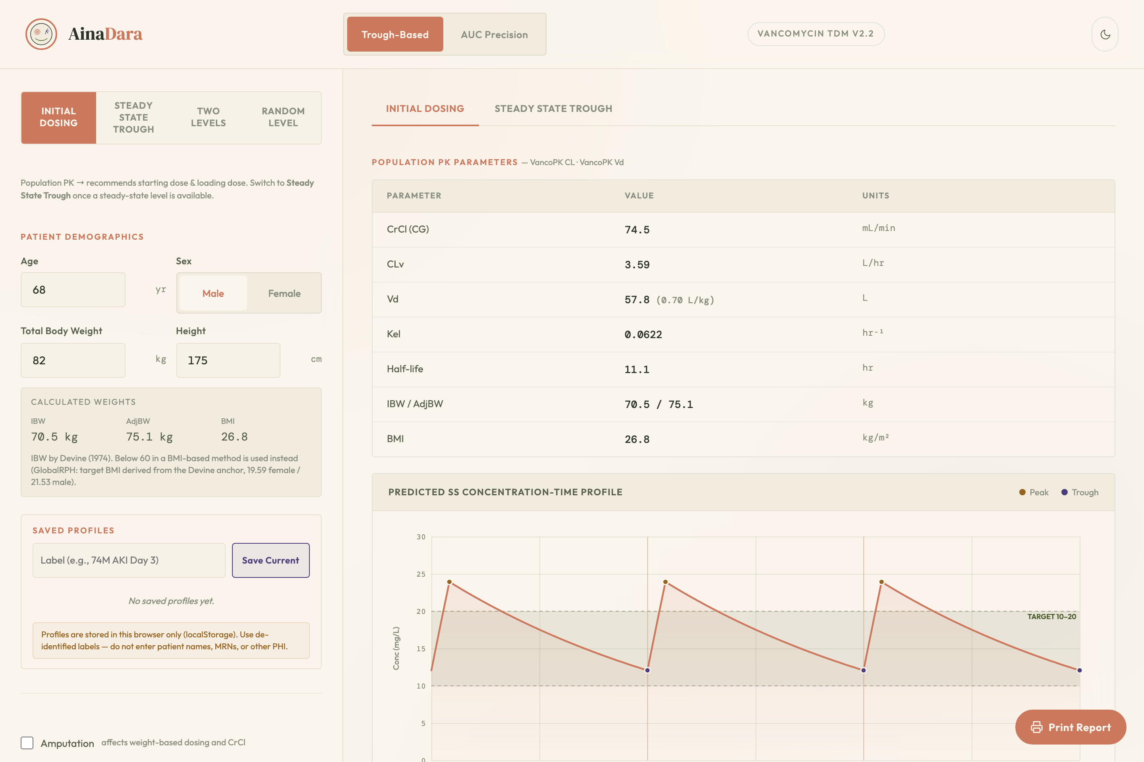The height and width of the screenshot is (762, 1144).
Task: Click the Population PK Parameters heading
Action: point(444,162)
